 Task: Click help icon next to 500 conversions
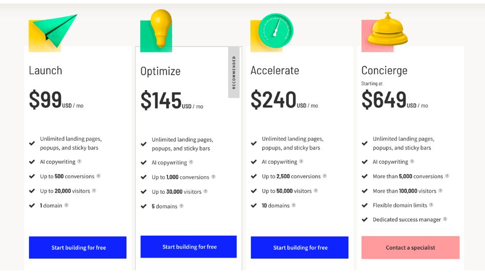pos(98,176)
